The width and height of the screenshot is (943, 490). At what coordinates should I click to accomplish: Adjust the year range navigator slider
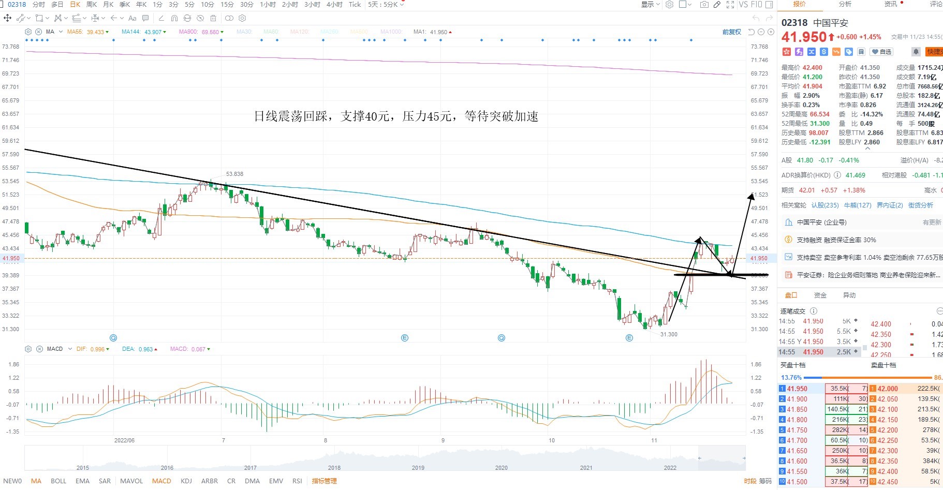pyautogui.click(x=721, y=458)
